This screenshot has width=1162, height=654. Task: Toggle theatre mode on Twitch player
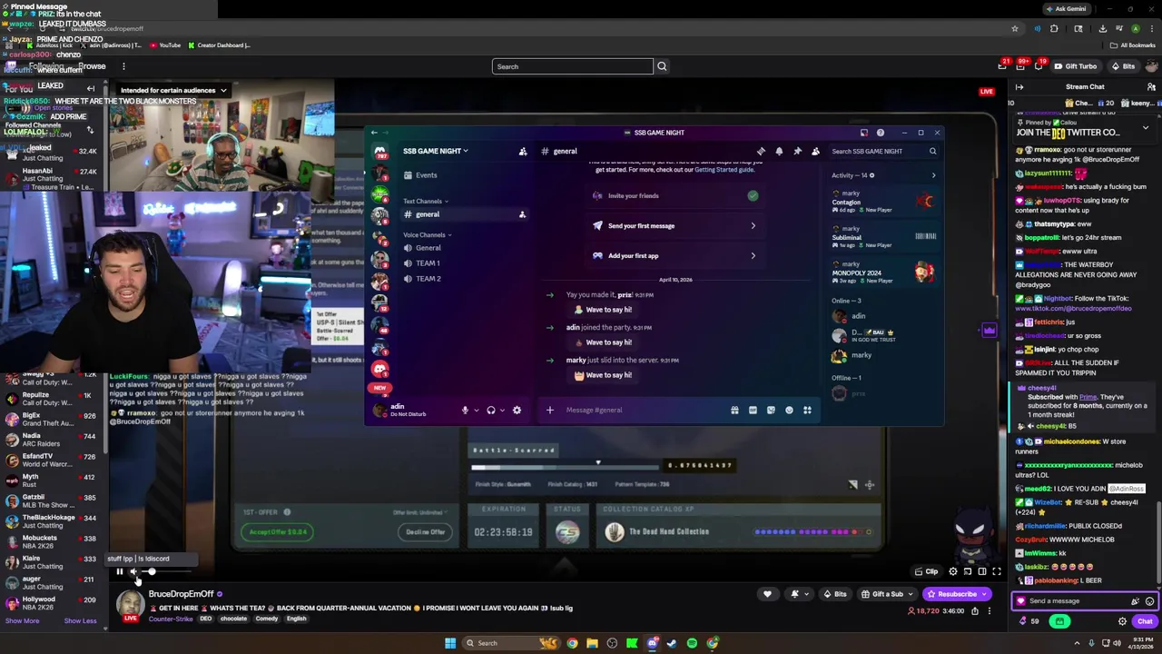point(981,571)
